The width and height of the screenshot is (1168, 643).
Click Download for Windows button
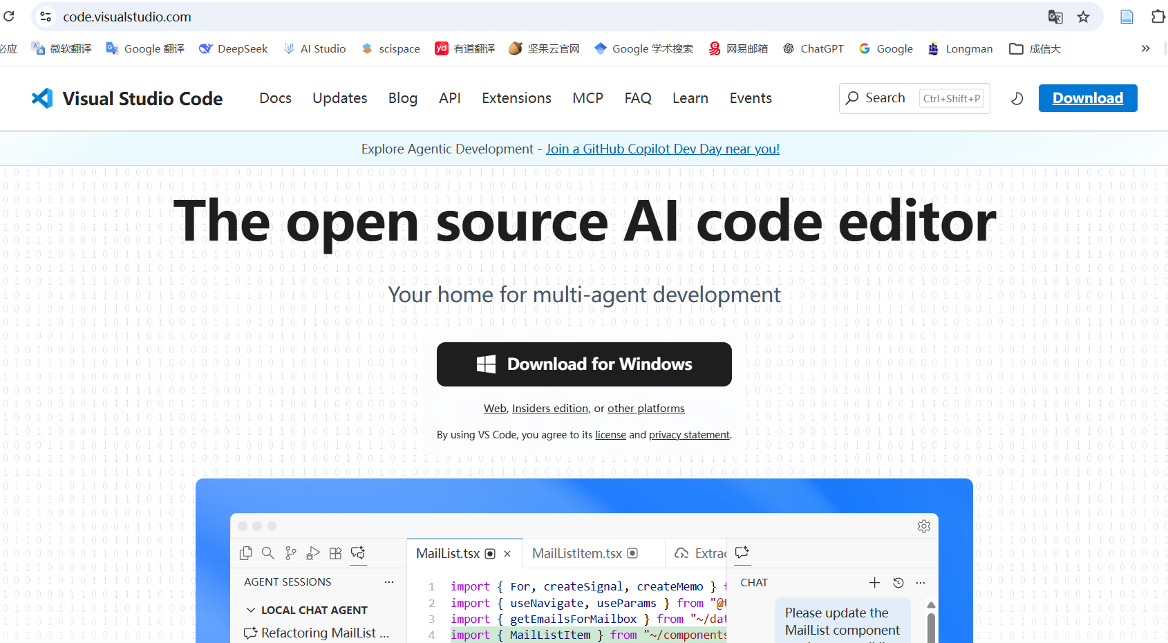(584, 364)
